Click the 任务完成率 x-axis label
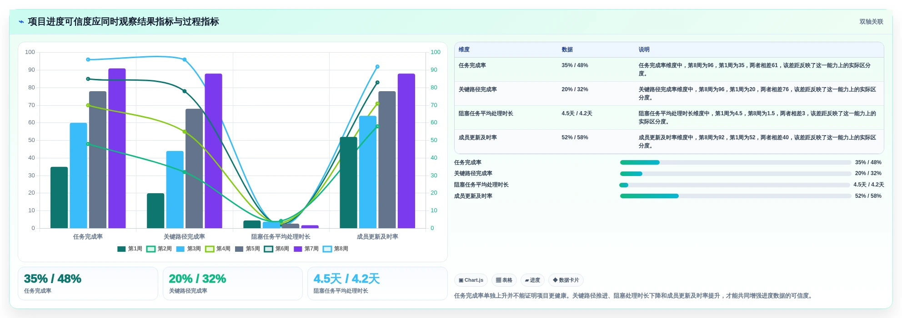 (x=88, y=237)
